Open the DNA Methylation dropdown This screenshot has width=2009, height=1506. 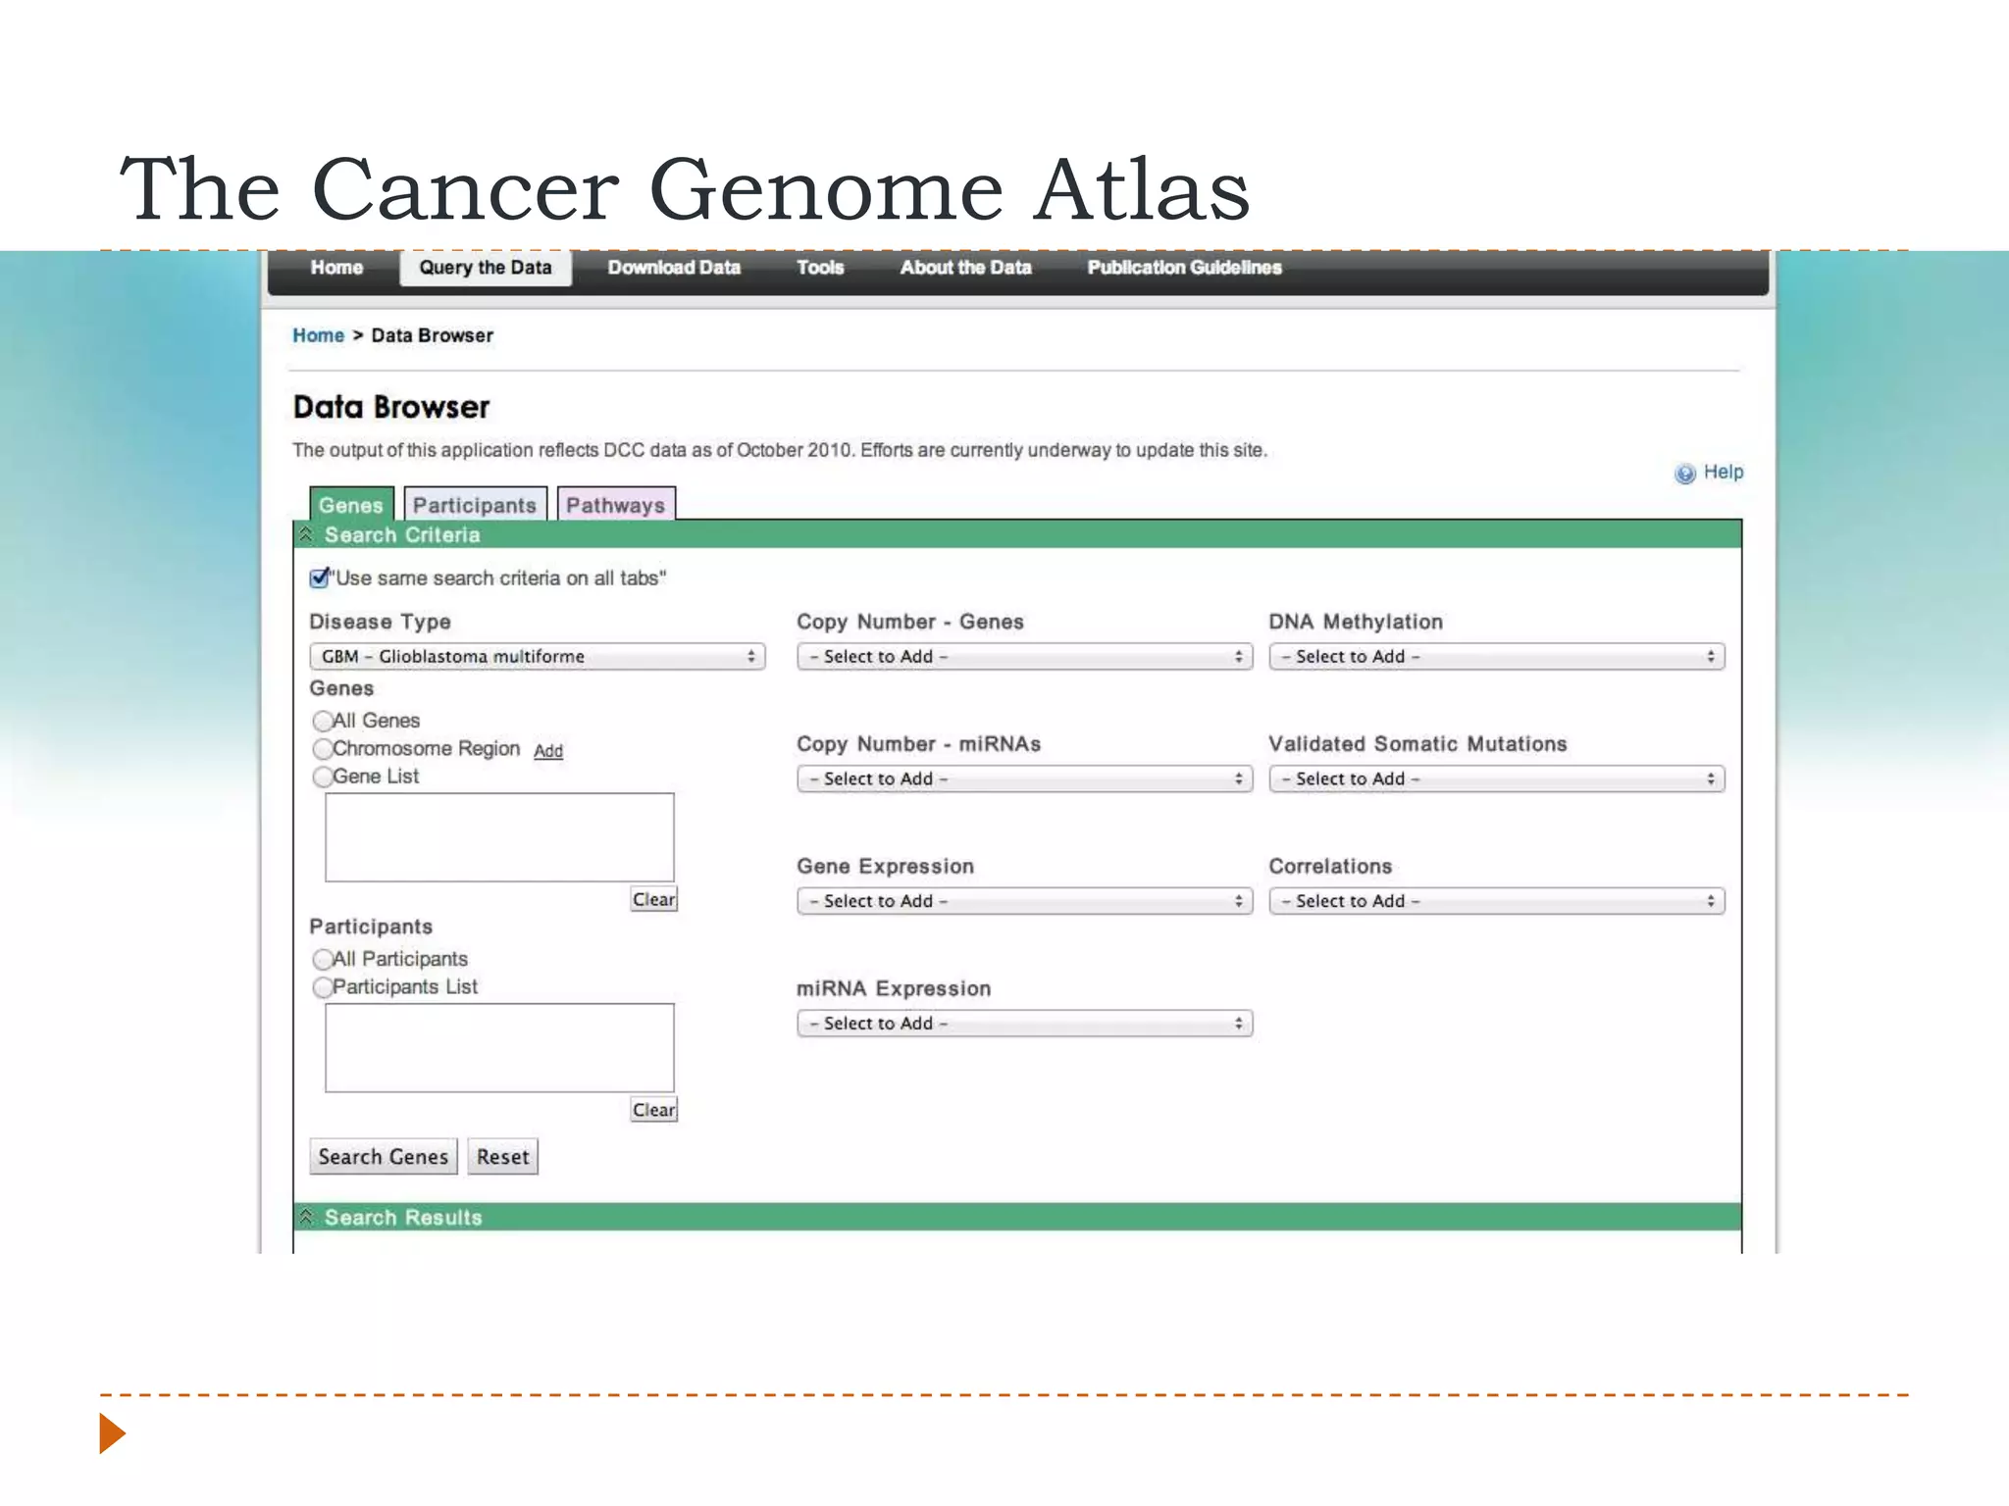[1497, 656]
